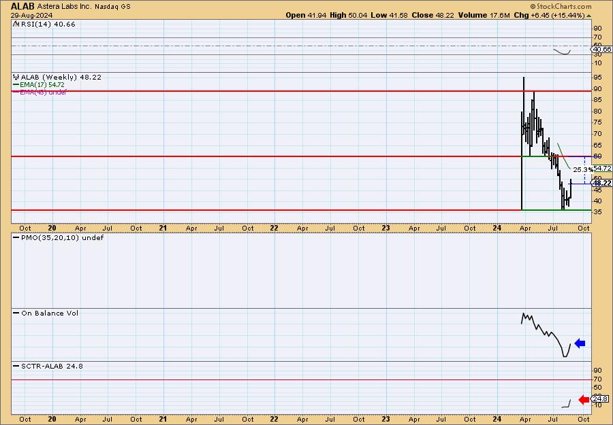The width and height of the screenshot is (613, 425).
Task: Click the 75 label on price axis
Action: point(597,122)
